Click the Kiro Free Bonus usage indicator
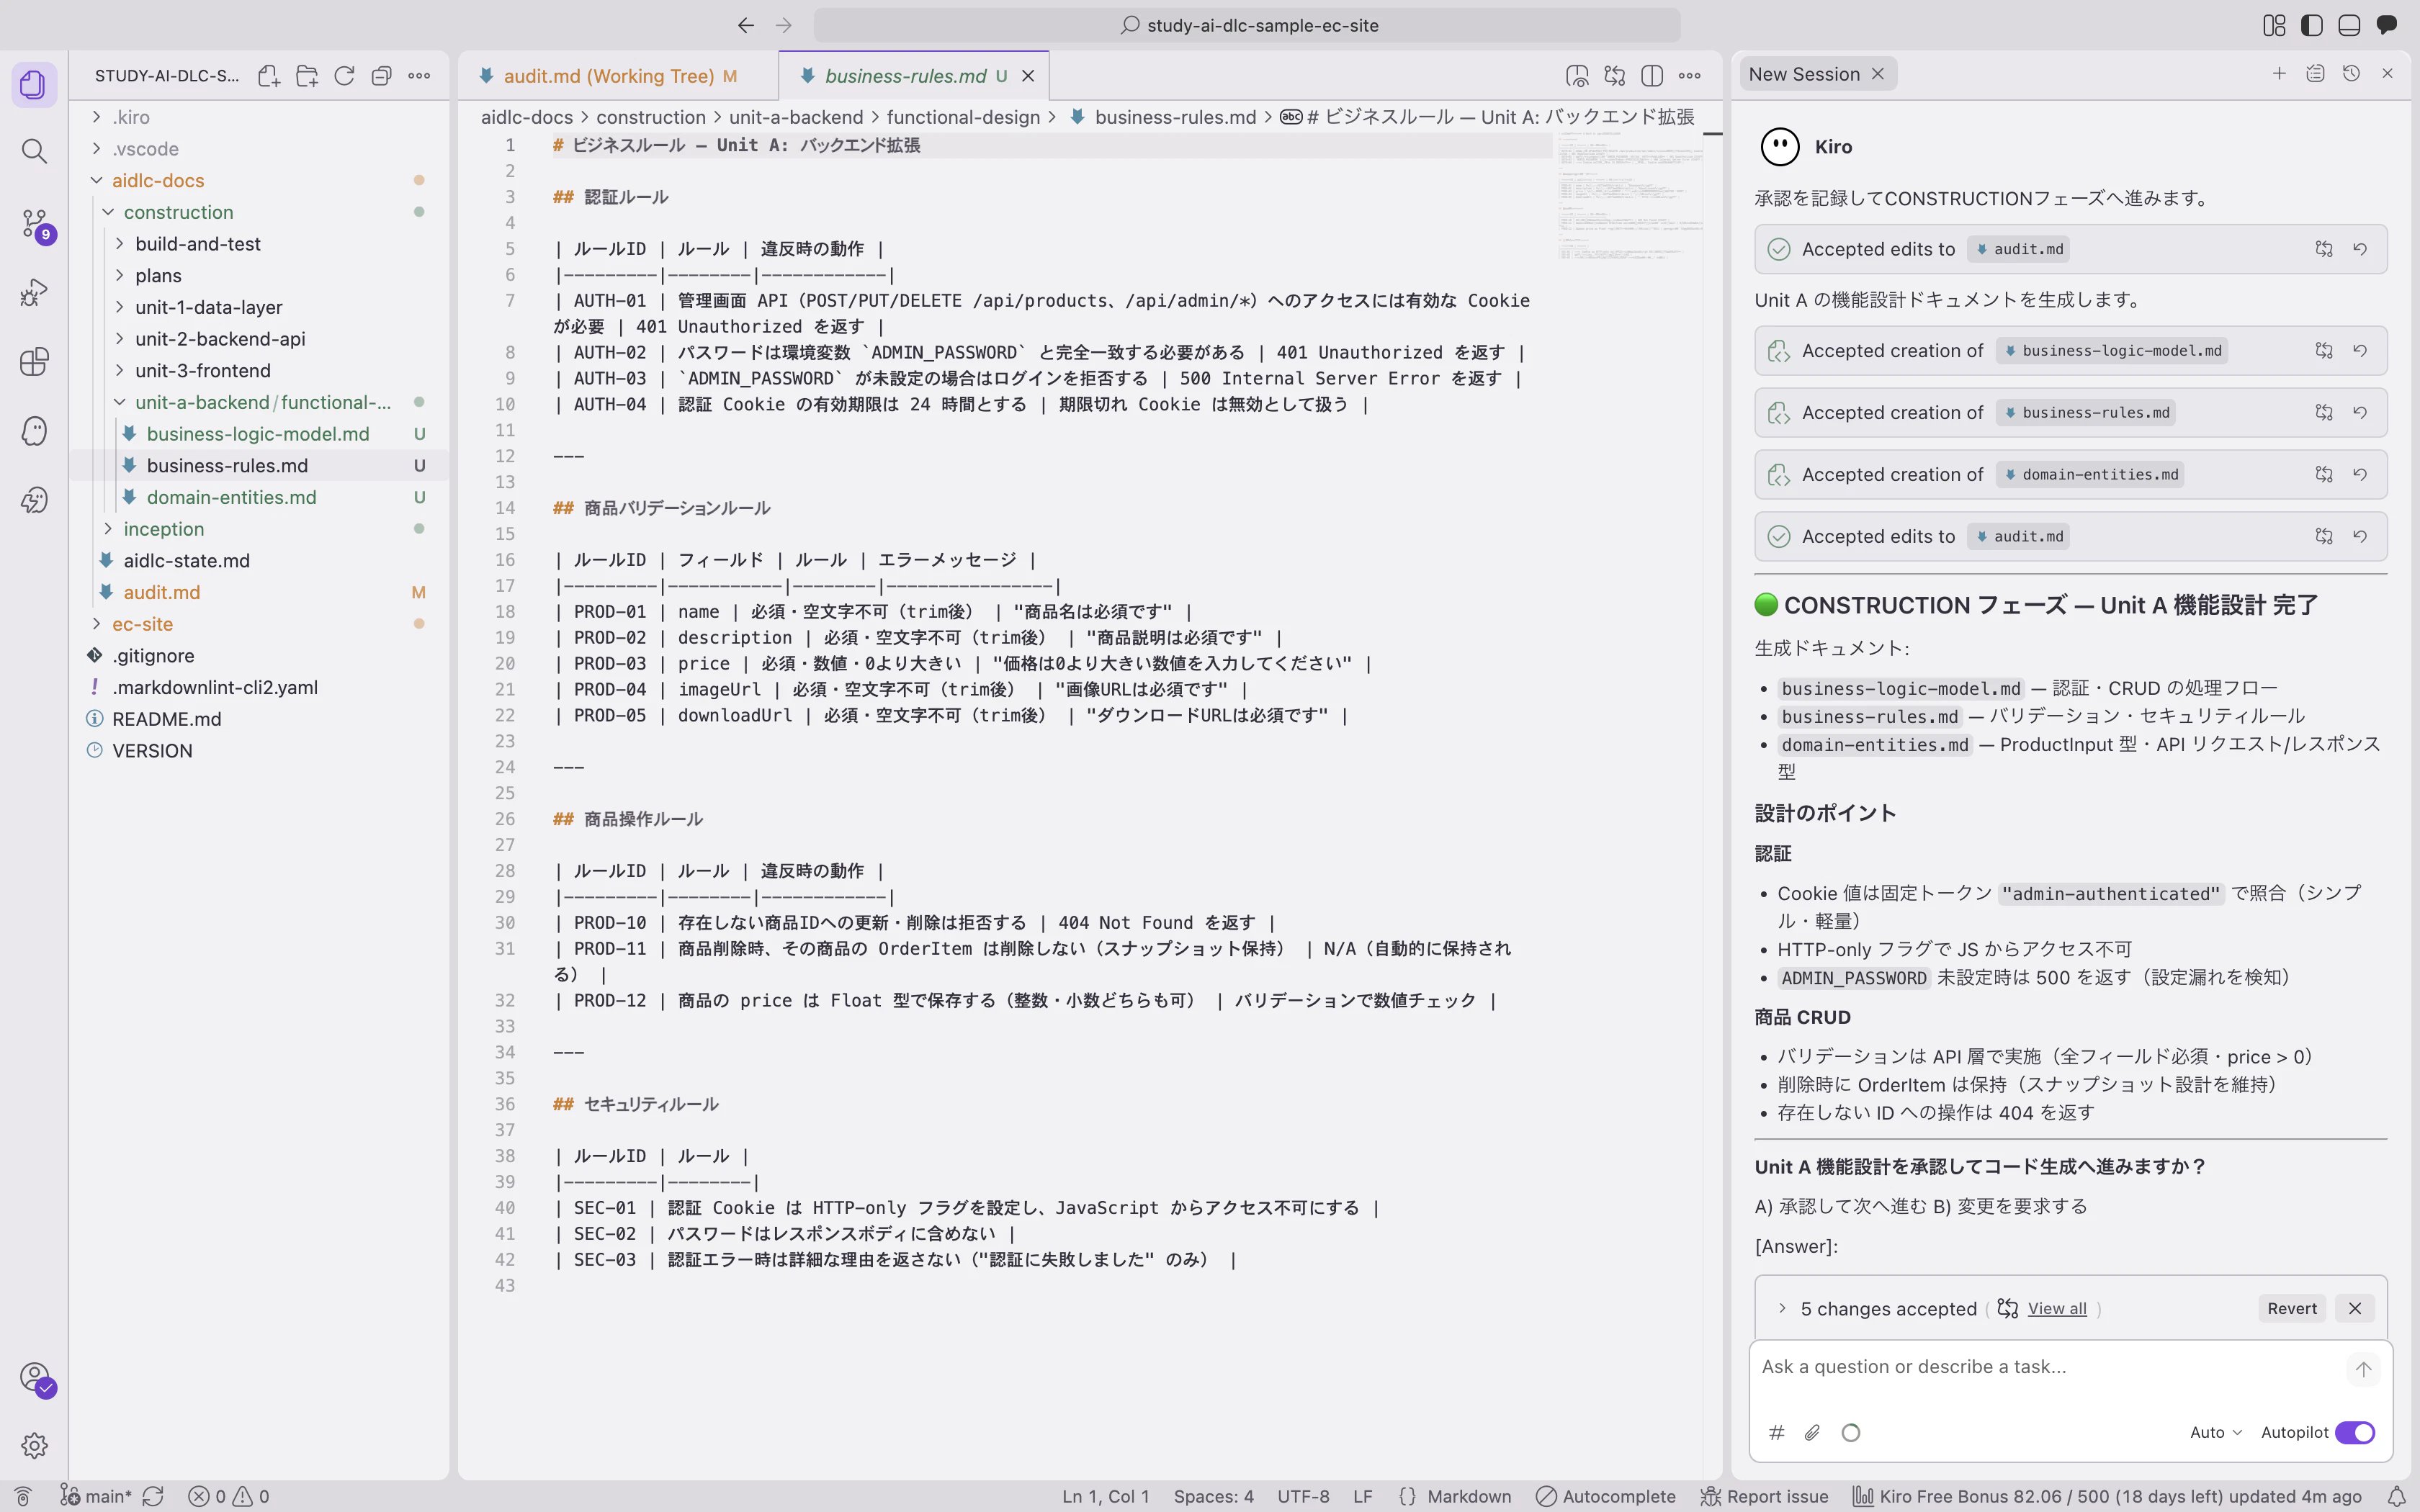Screen dimensions: 2420x1512 pos(2107,1496)
